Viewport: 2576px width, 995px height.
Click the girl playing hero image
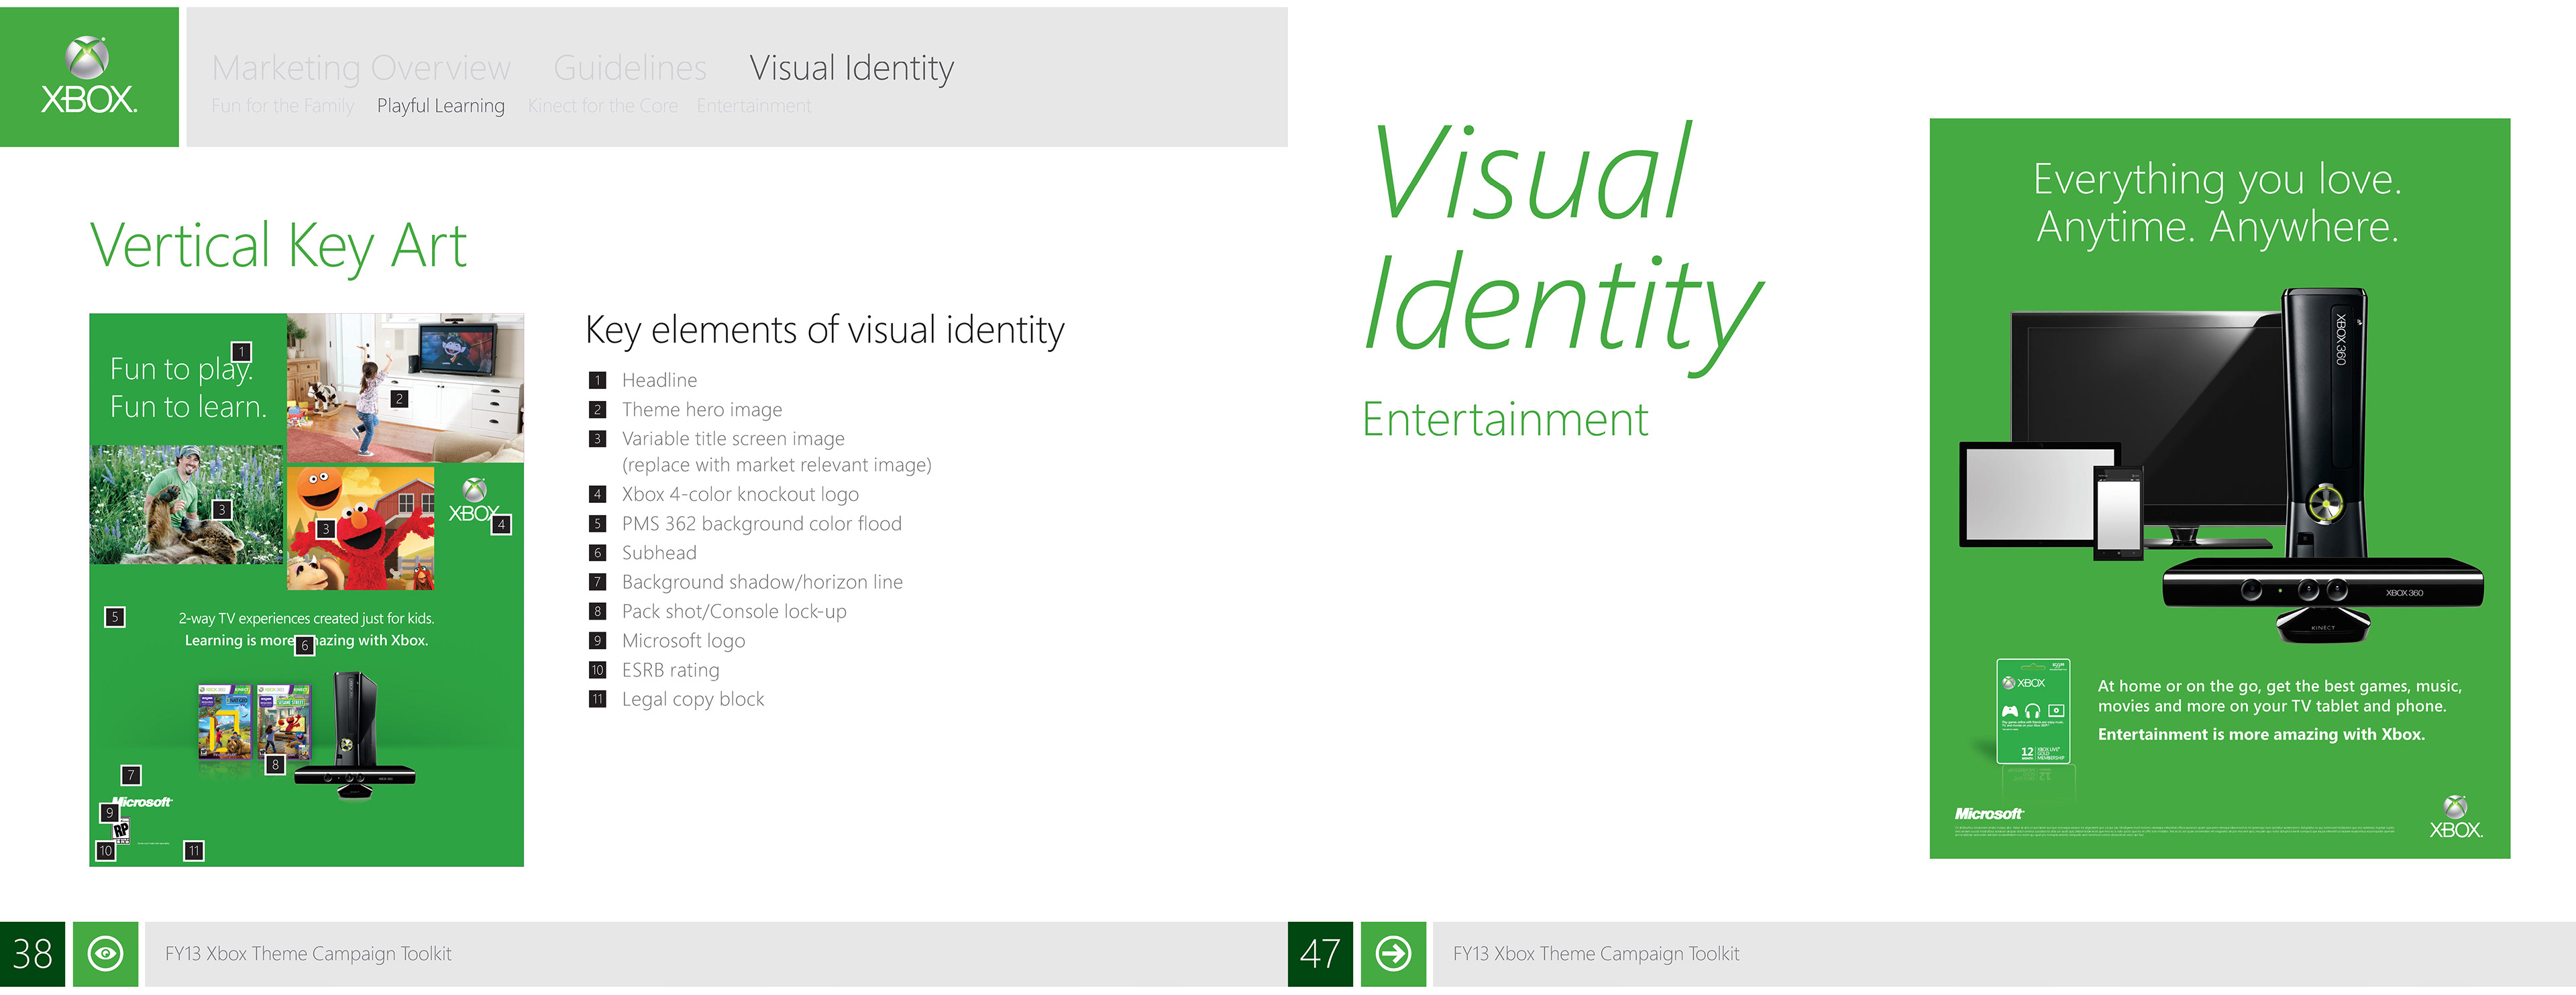(405, 388)
